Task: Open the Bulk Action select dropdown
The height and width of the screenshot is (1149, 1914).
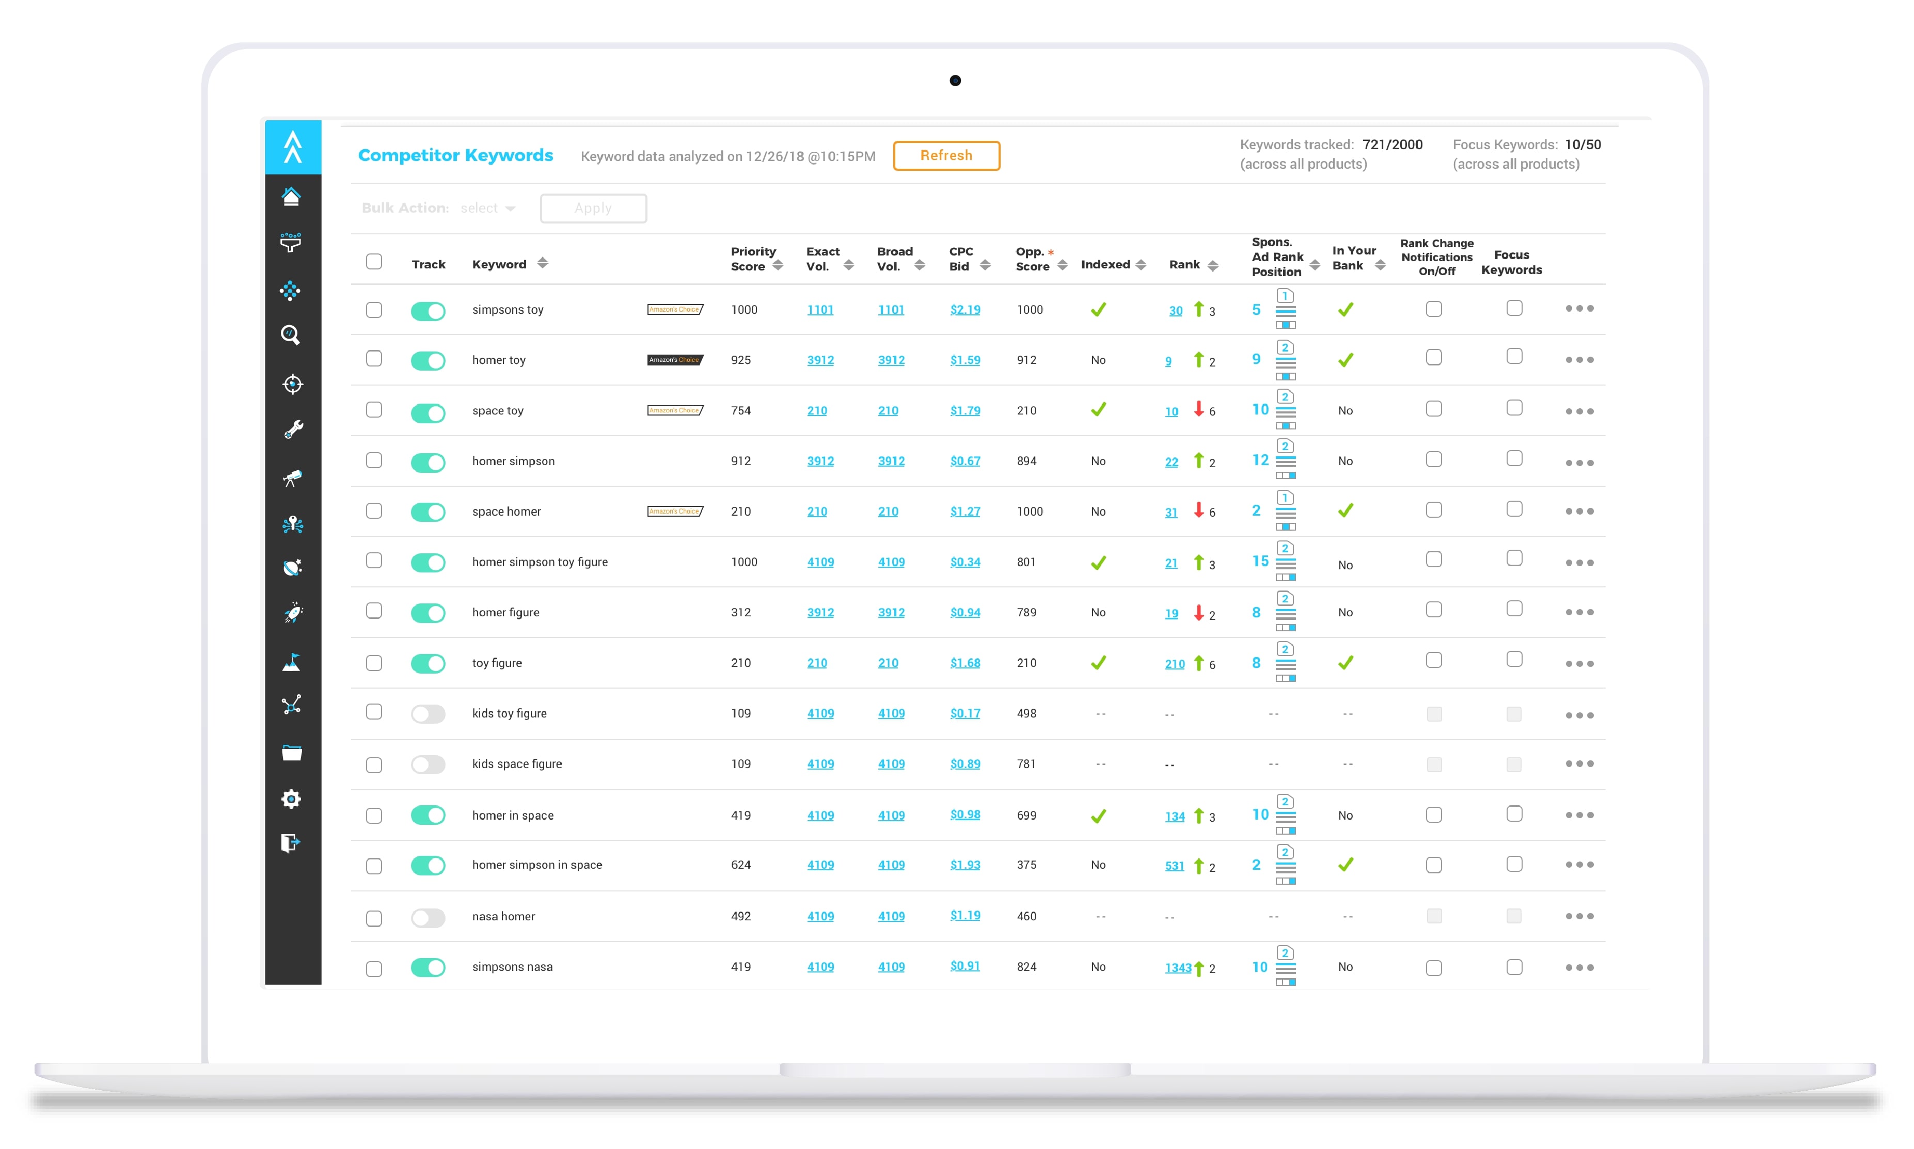Action: [x=488, y=209]
